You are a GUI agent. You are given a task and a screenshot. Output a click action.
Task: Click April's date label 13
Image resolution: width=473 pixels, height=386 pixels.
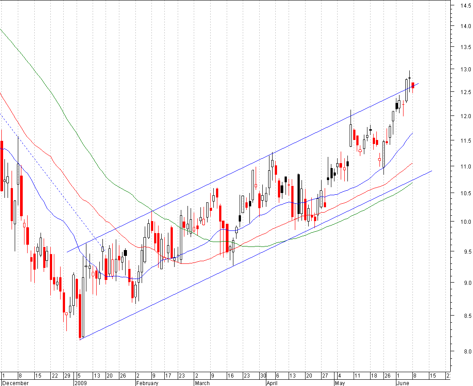(292, 376)
